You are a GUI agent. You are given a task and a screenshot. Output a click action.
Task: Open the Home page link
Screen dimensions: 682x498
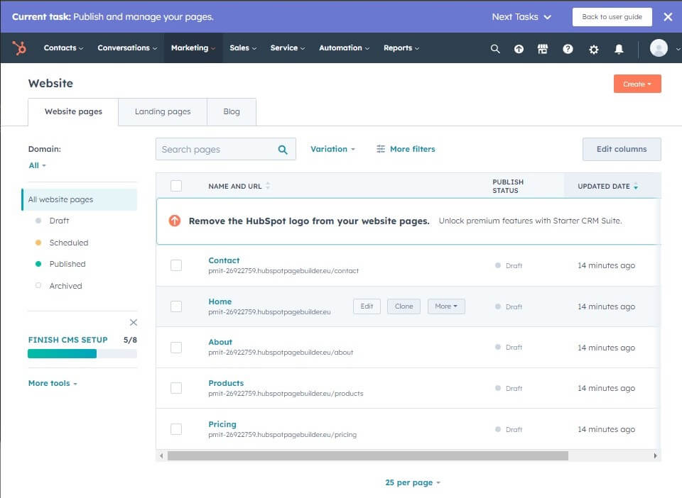pos(220,301)
